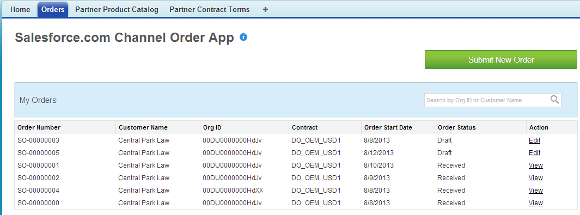This screenshot has height=215, width=580.
Task: Select the Orders tab
Action: point(53,10)
